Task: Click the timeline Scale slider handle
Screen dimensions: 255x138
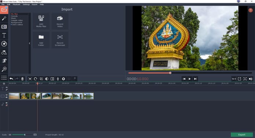Action: pyautogui.click(x=25, y=135)
